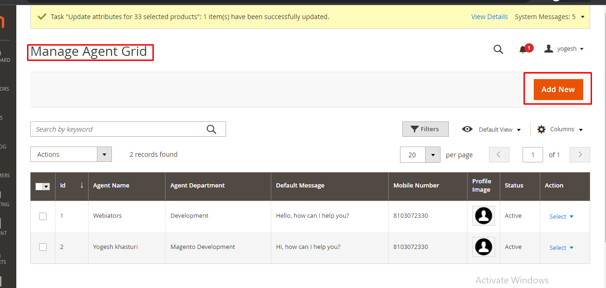Click the Add New button

click(x=558, y=89)
